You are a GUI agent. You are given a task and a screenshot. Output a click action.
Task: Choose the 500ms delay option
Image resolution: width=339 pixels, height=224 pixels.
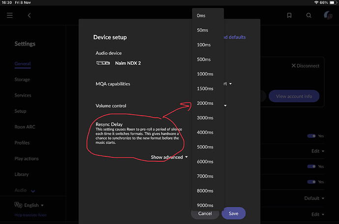[x=204, y=59]
